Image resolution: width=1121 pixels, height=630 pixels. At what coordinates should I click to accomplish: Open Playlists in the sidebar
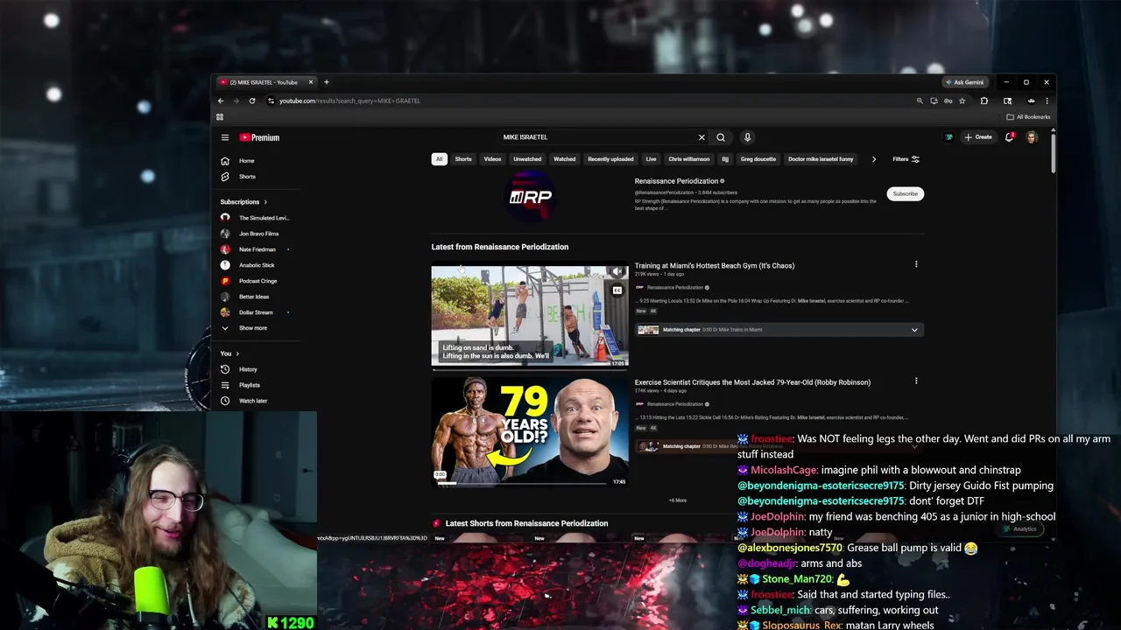click(249, 385)
